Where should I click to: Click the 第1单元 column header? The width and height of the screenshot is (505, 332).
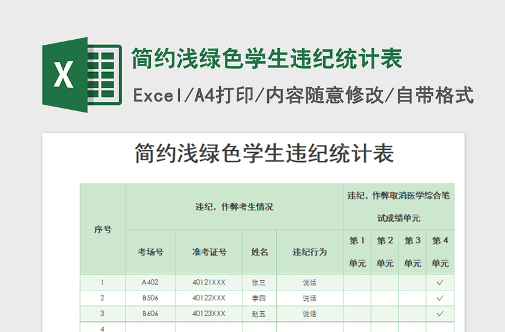(x=357, y=252)
